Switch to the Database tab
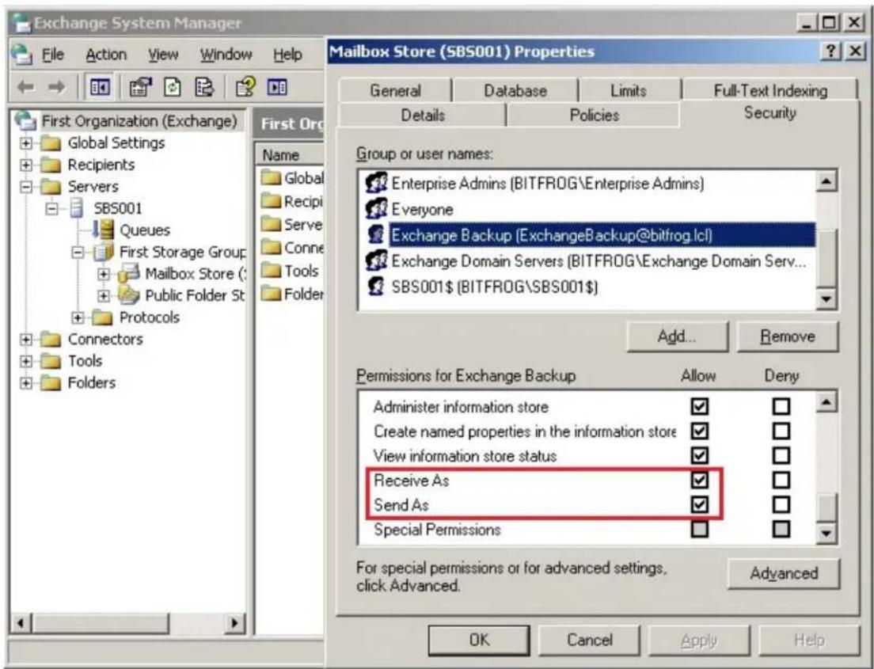 coord(515,90)
